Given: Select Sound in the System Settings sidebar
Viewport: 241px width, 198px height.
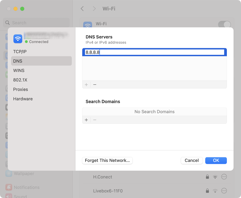Looking at the screenshot, I should [x=20, y=196].
